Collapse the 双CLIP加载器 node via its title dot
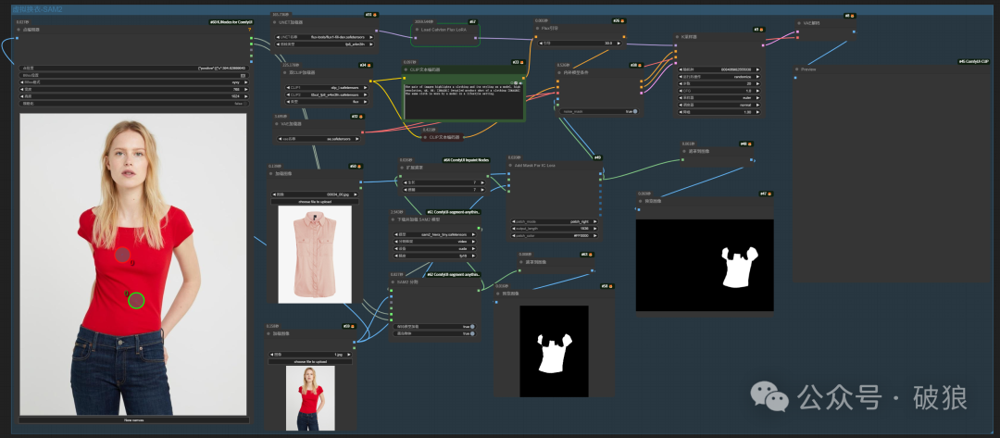The height and width of the screenshot is (438, 1000). 284,72
